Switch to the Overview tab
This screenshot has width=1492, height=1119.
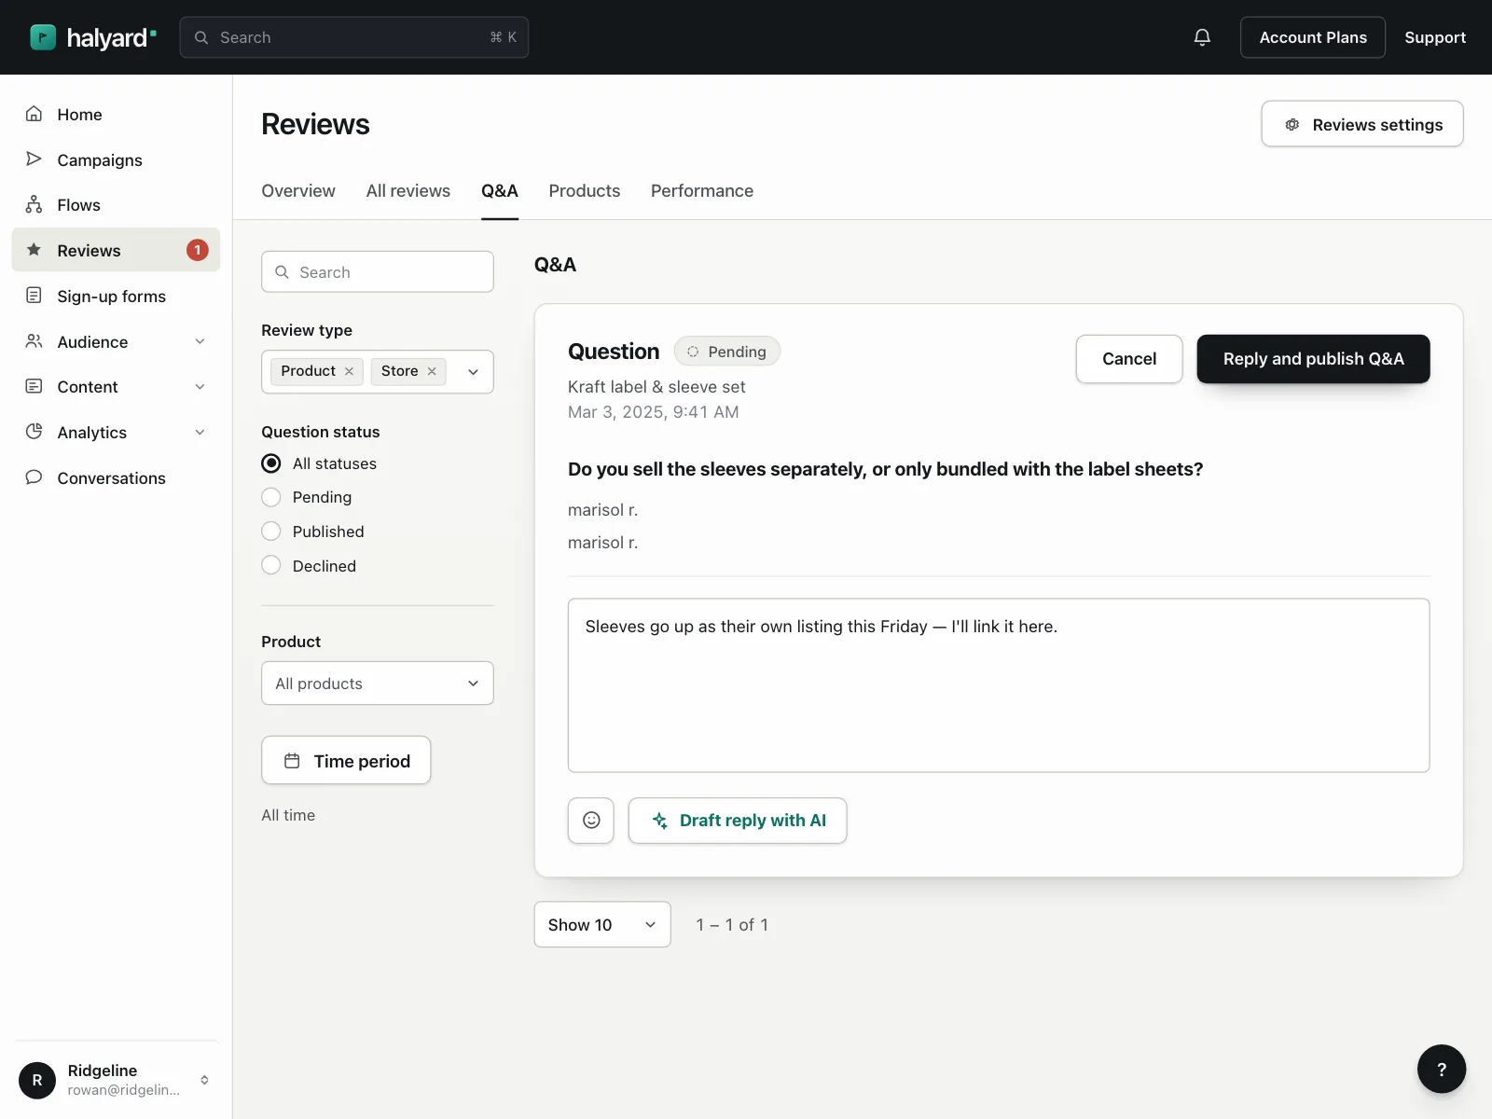click(298, 191)
